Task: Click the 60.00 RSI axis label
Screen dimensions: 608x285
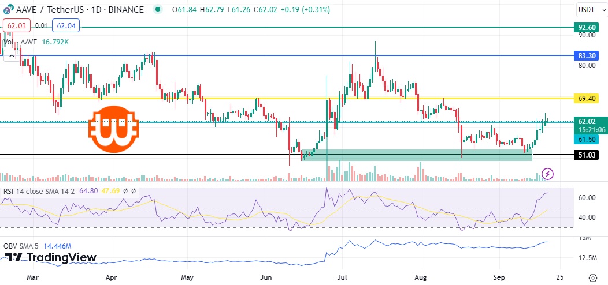Action: (x=587, y=197)
